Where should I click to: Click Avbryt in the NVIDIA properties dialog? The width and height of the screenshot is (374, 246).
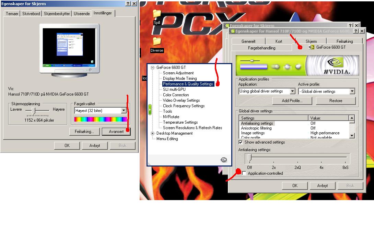click(323, 185)
